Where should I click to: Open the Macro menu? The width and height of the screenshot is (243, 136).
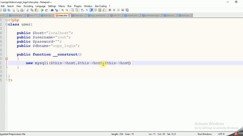click(62, 6)
